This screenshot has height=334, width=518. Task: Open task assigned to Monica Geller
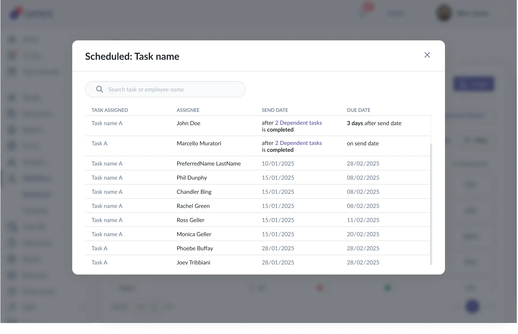tap(107, 234)
